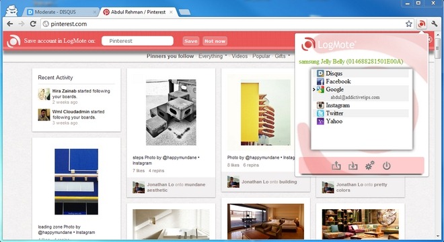Viewport: 444px width, 242px height.
Task: Close the Moderate - DISQUS tab
Action: click(95, 12)
